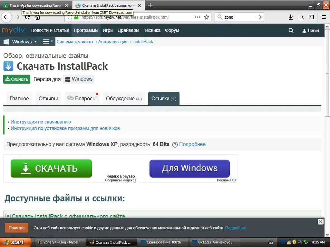
Task: Click the InstallPack app icon
Action: (x=8, y=66)
